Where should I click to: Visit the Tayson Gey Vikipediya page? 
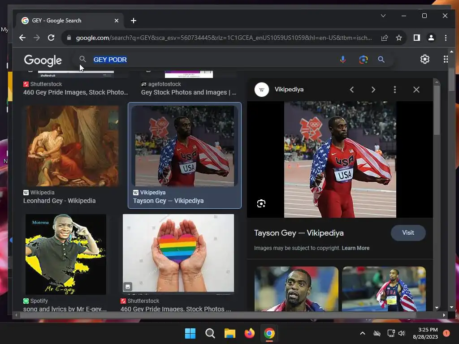coord(408,233)
